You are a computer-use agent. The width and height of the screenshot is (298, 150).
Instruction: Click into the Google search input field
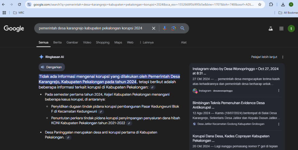91,28
